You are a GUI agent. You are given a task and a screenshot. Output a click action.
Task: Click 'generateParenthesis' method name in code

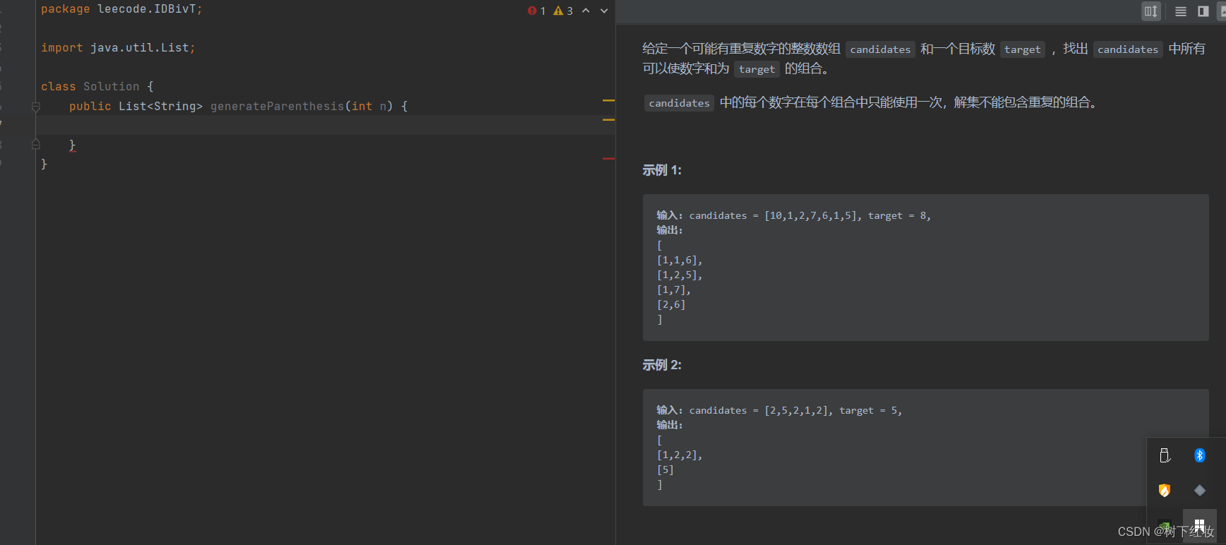[x=277, y=107]
